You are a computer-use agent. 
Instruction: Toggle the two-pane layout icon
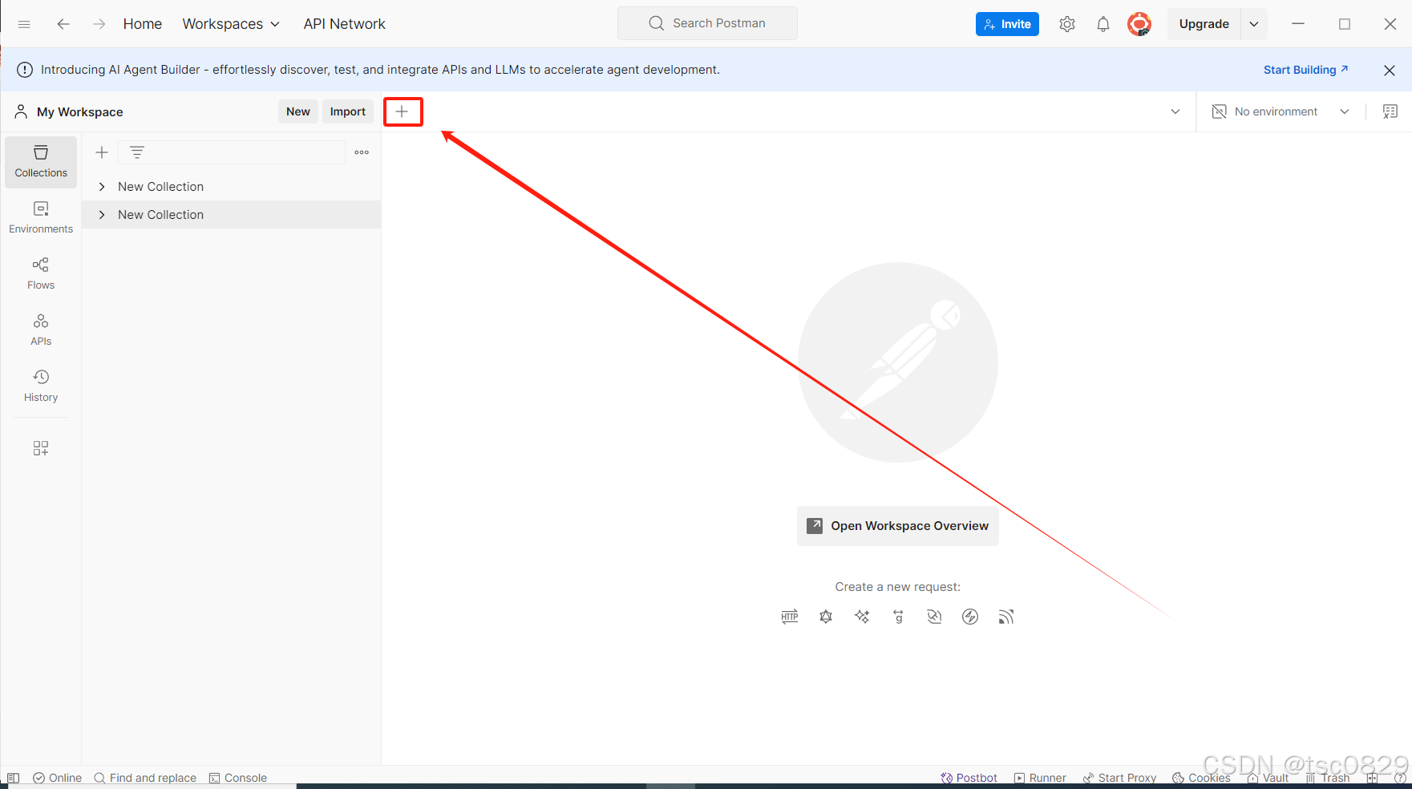pos(1372,778)
